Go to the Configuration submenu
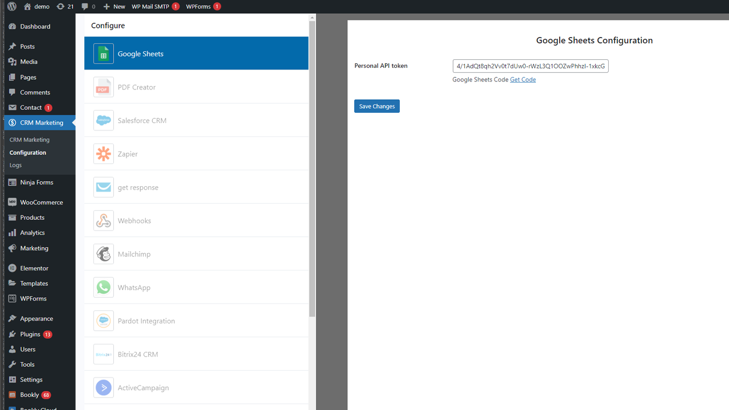 coord(28,153)
